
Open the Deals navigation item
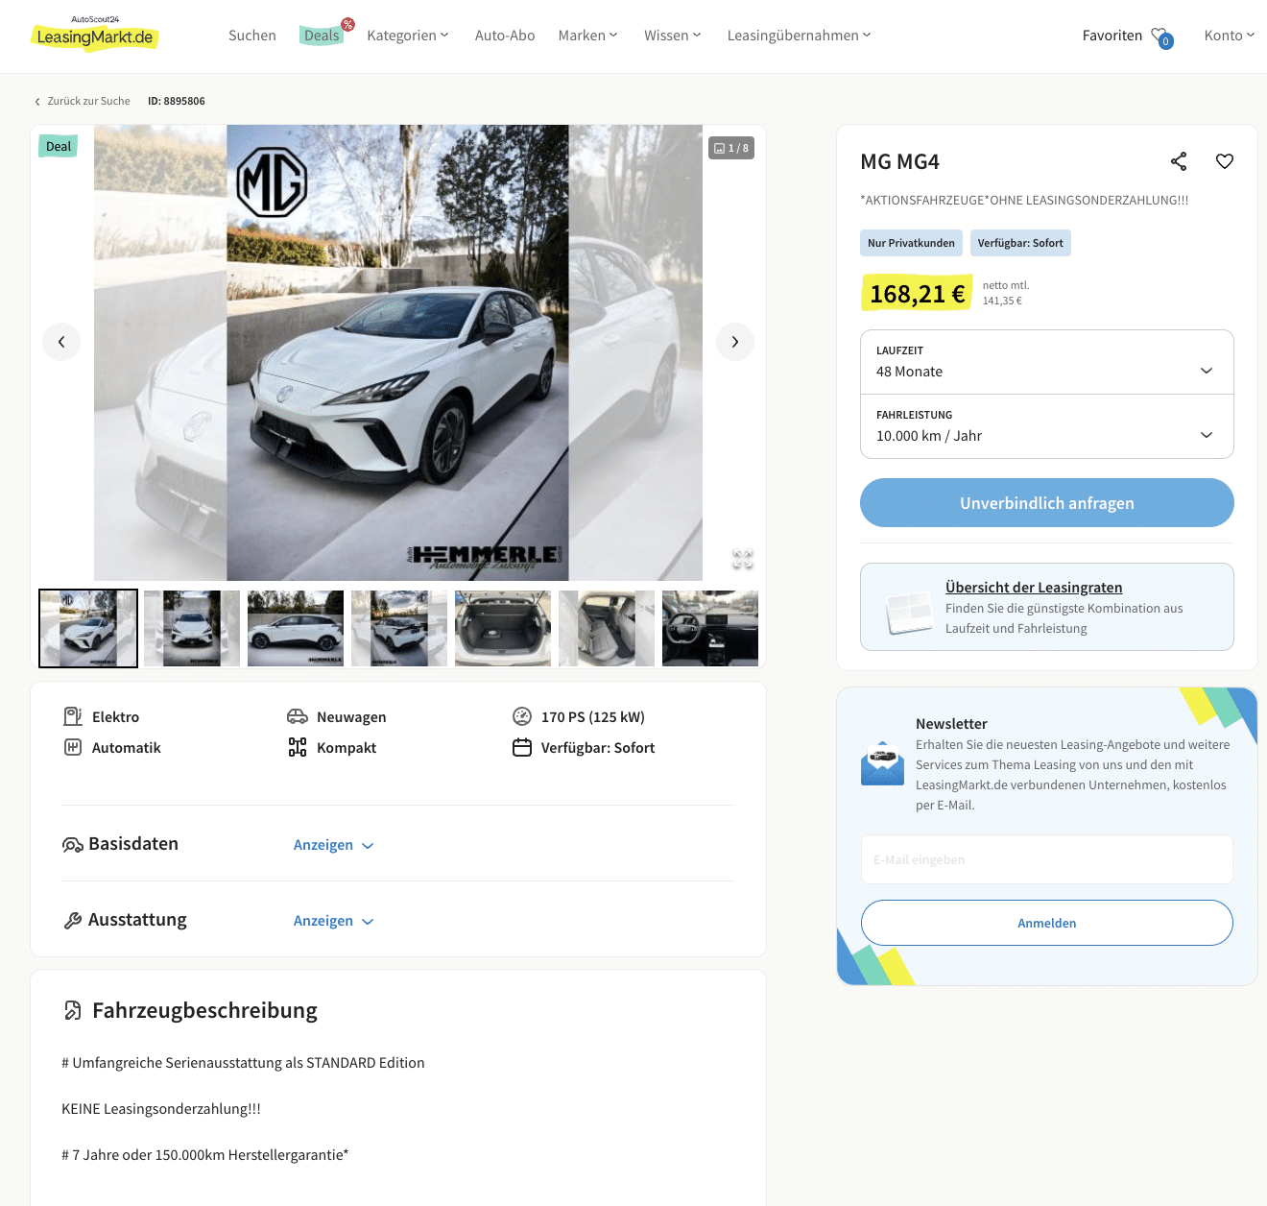point(322,36)
